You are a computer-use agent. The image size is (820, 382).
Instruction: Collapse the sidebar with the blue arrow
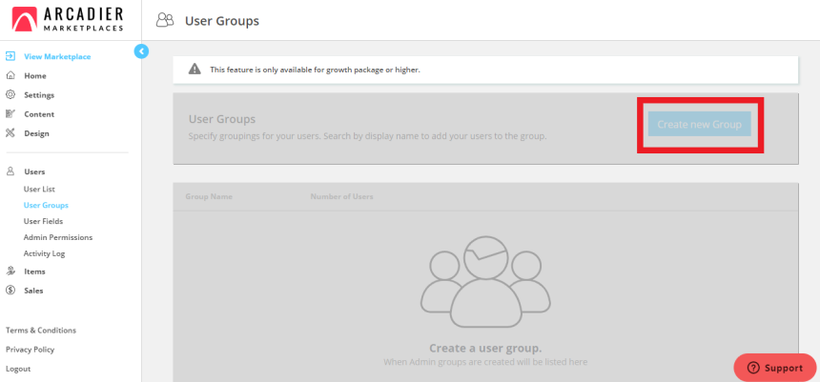click(141, 50)
